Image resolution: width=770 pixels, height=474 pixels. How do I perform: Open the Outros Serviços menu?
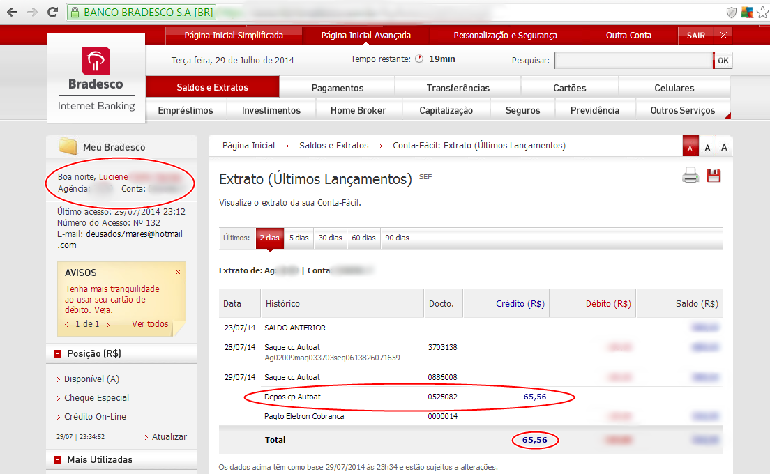click(683, 110)
